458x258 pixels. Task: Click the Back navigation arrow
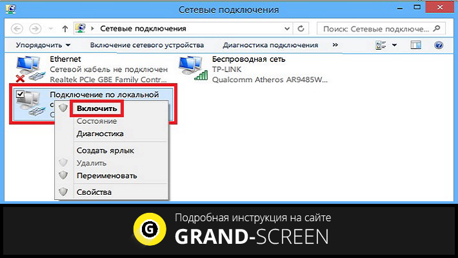pyautogui.click(x=17, y=29)
